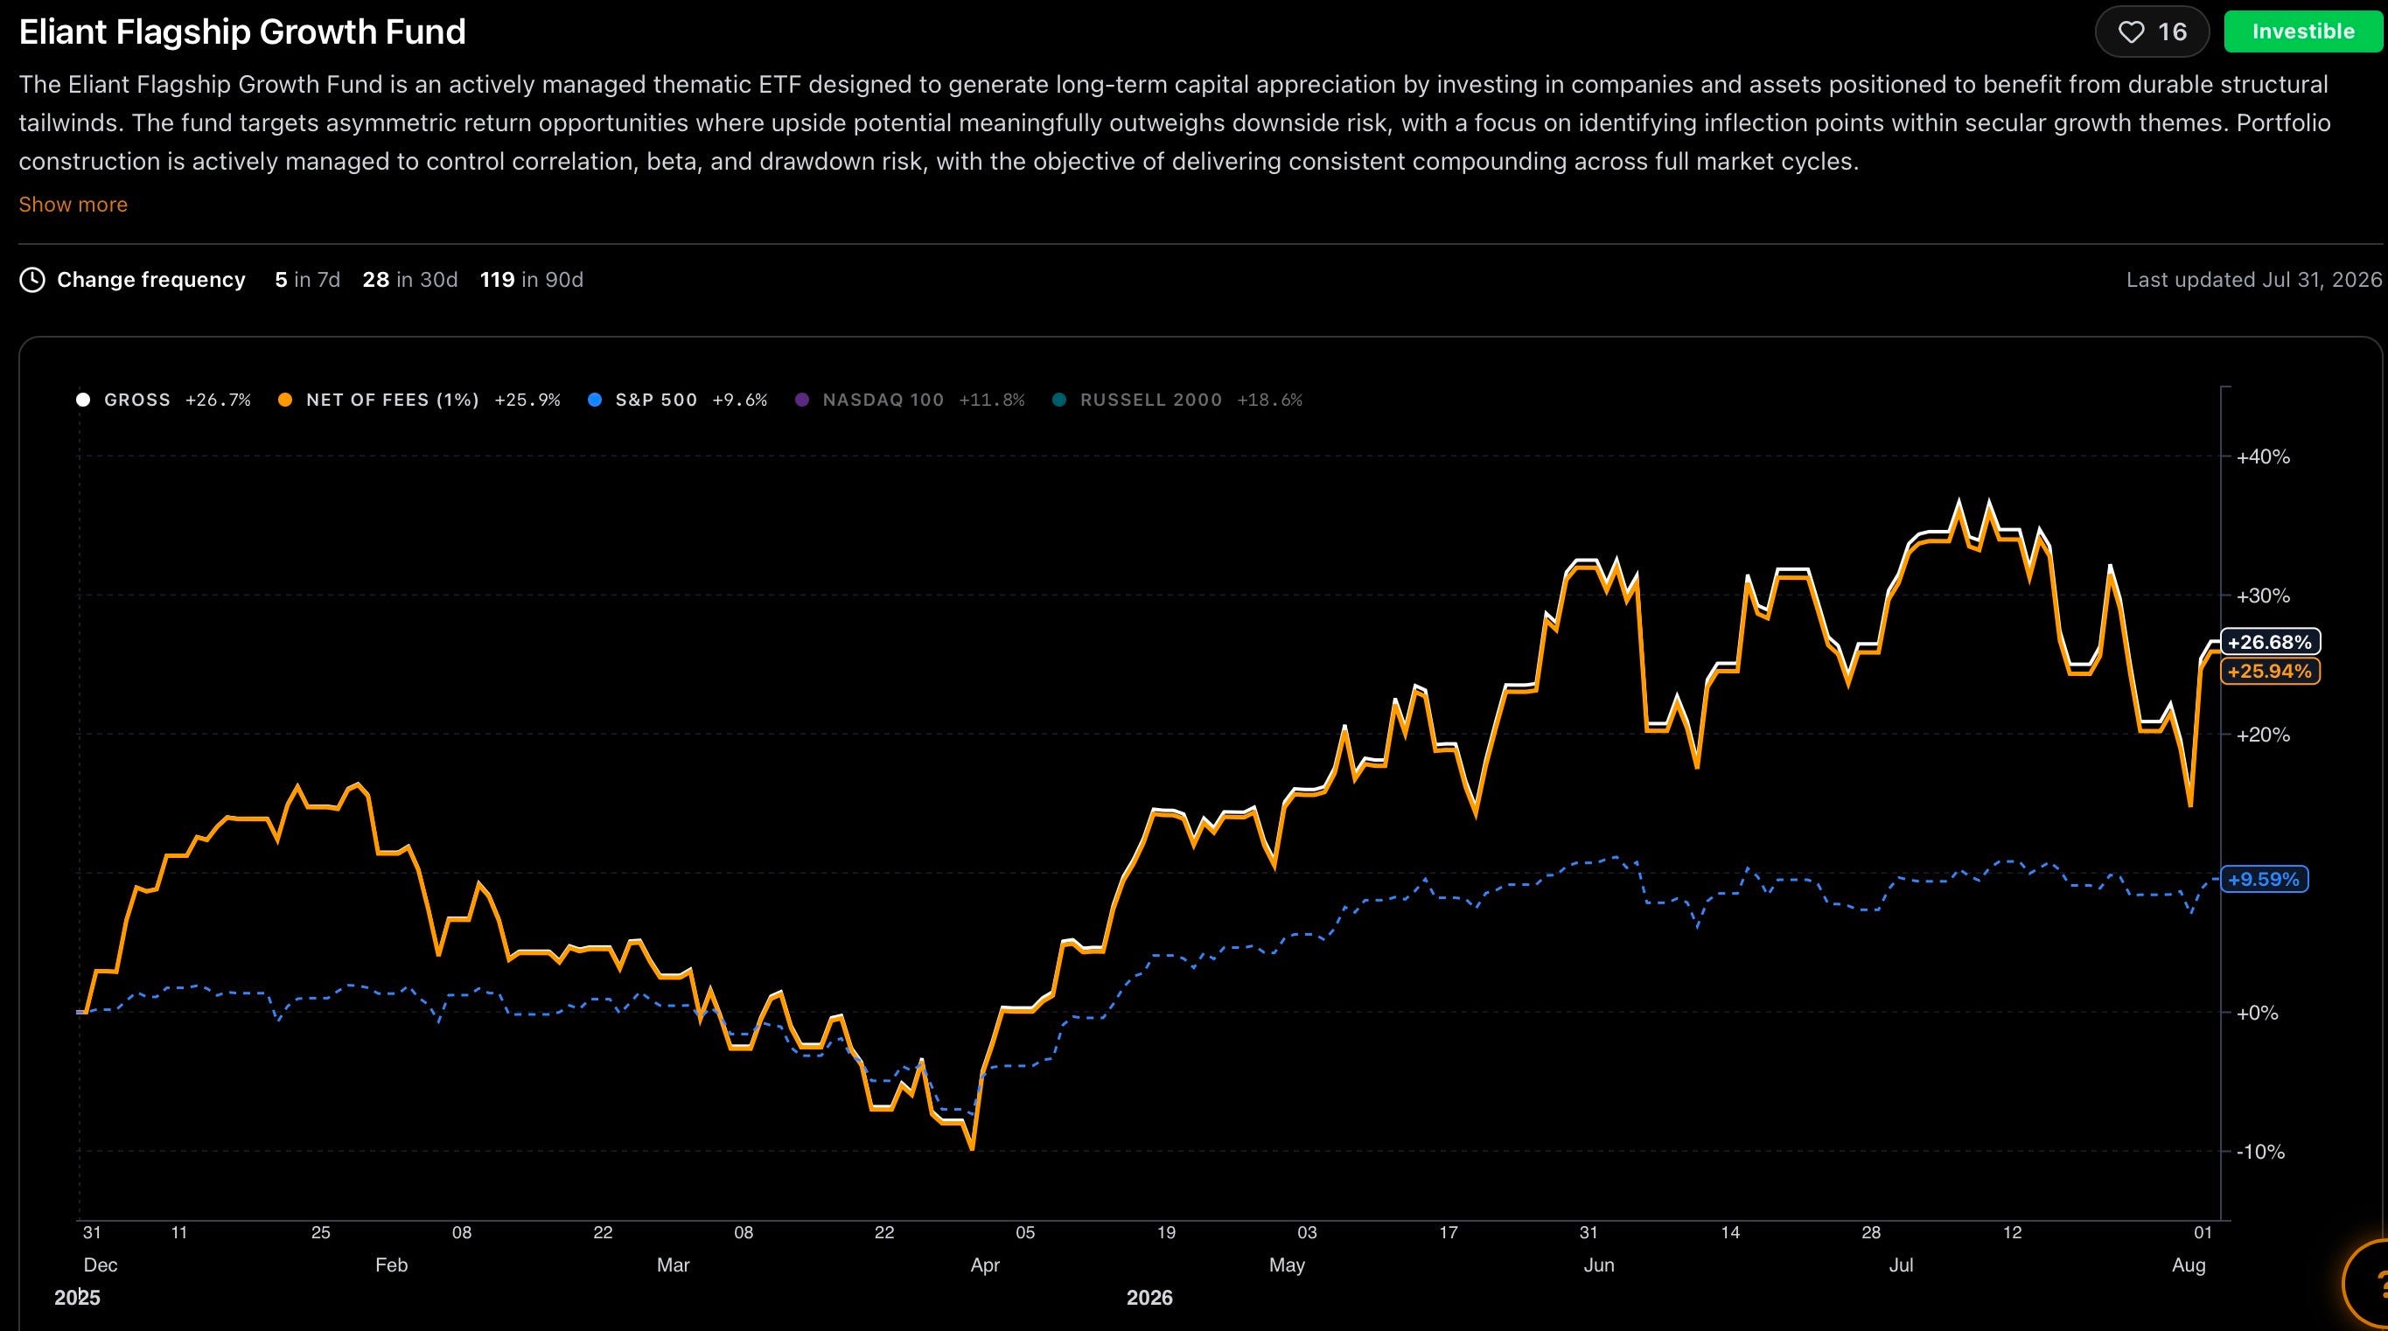This screenshot has width=2388, height=1331.
Task: Click the "28 in 30d" change count
Action: [x=409, y=280]
